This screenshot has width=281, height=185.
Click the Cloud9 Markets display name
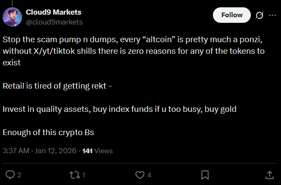coord(53,12)
